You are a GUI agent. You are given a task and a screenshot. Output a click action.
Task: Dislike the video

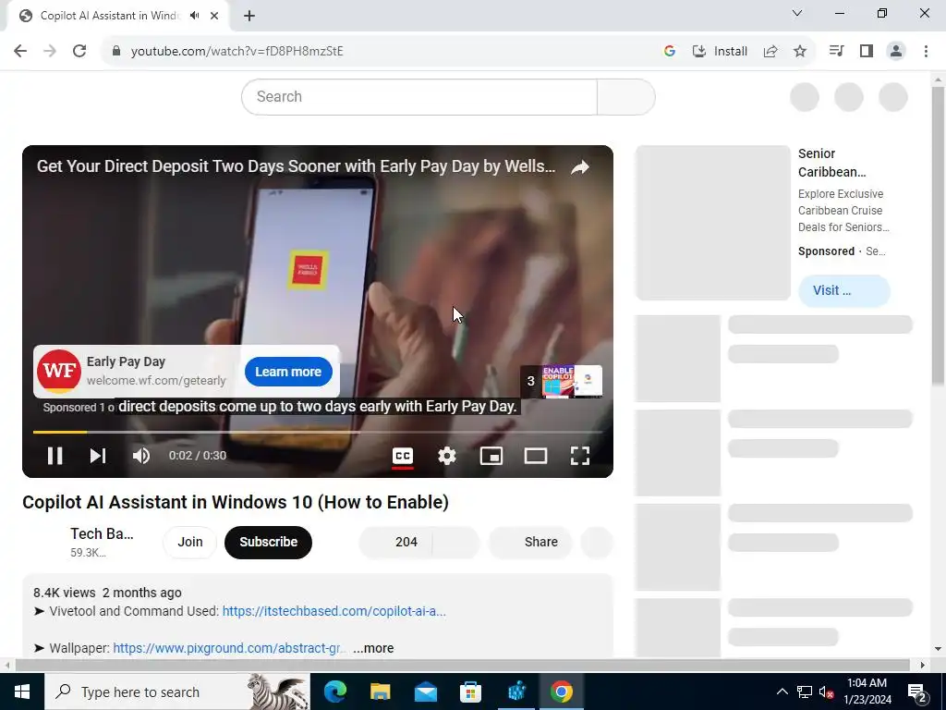point(456,542)
